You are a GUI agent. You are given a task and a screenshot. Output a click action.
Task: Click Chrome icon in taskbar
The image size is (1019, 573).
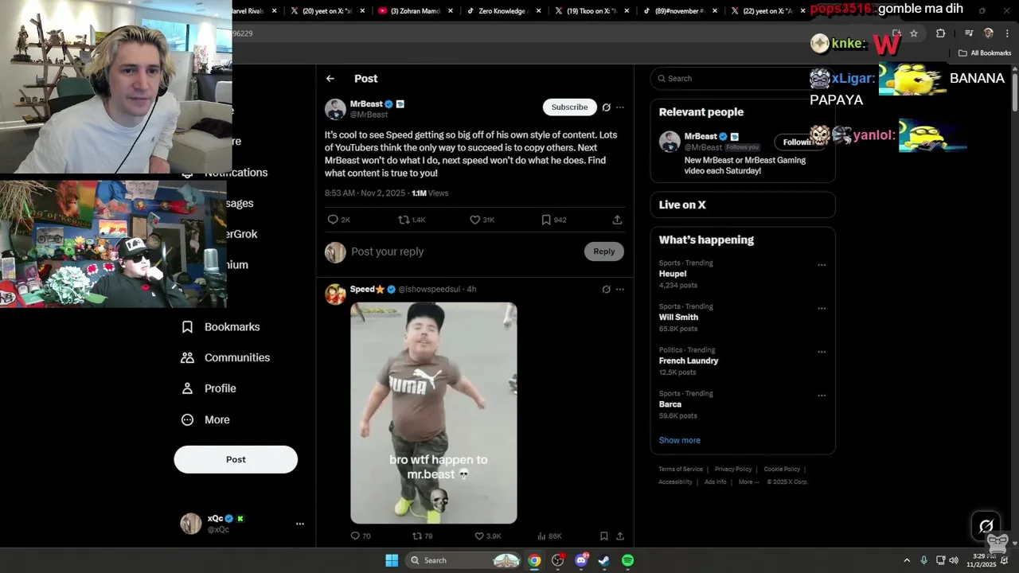pyautogui.click(x=534, y=560)
